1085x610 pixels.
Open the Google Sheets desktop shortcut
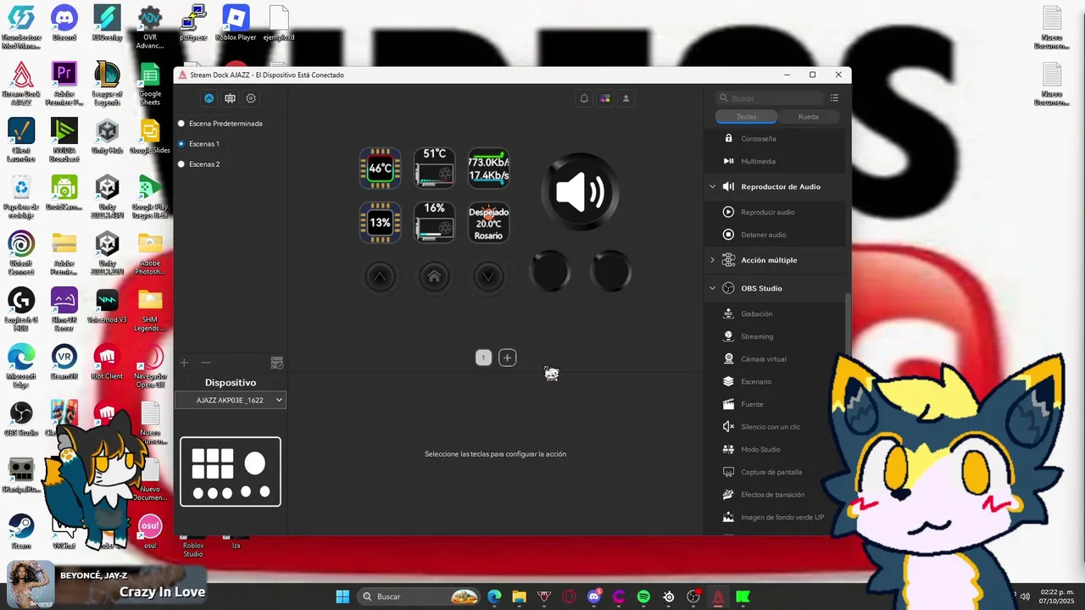click(x=150, y=84)
